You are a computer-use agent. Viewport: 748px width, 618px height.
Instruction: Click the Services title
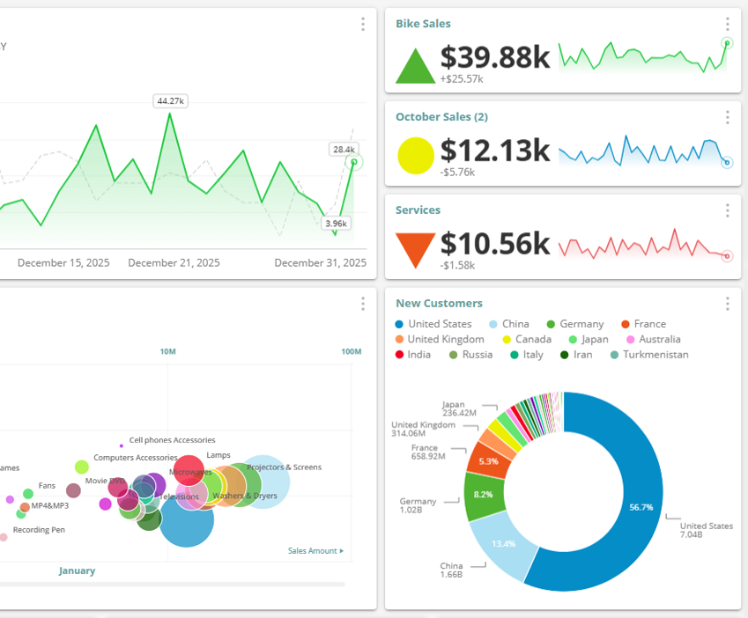pyautogui.click(x=418, y=210)
